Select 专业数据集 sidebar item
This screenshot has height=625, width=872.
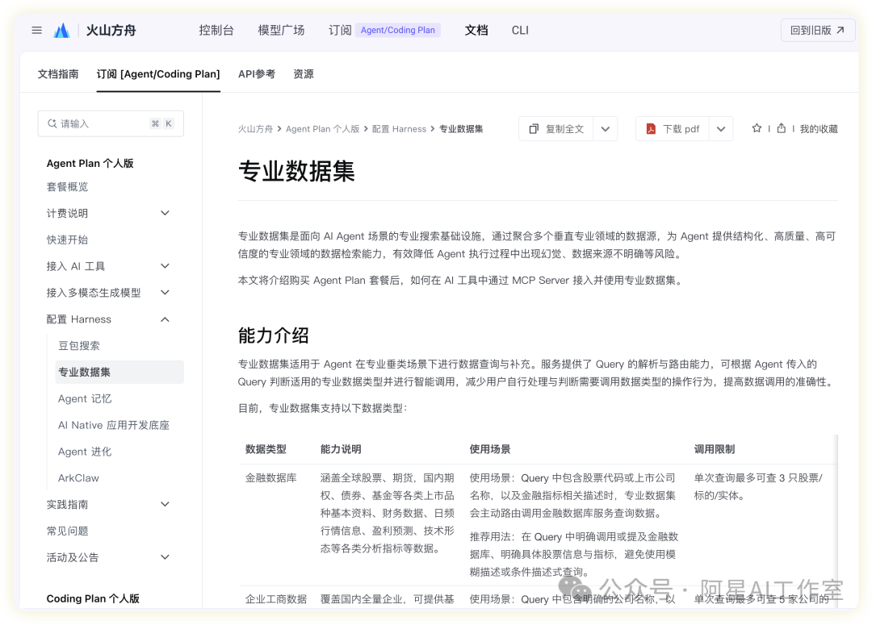(x=119, y=372)
